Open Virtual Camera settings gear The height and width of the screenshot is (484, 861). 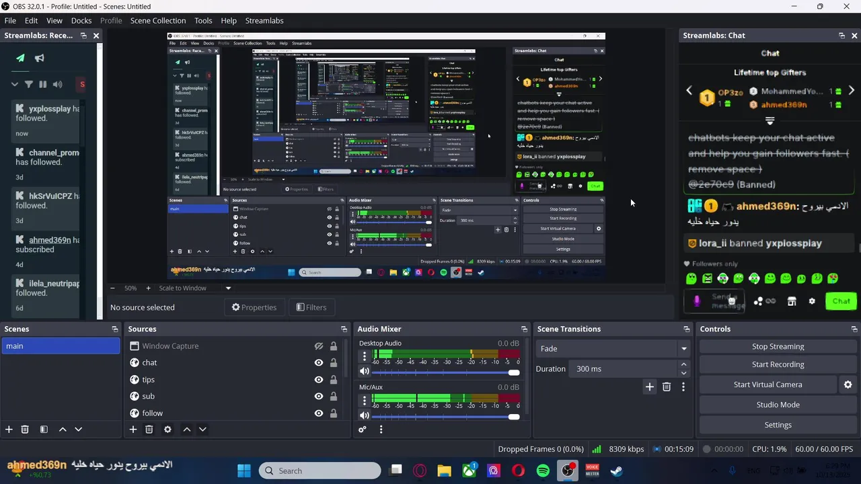click(x=848, y=385)
